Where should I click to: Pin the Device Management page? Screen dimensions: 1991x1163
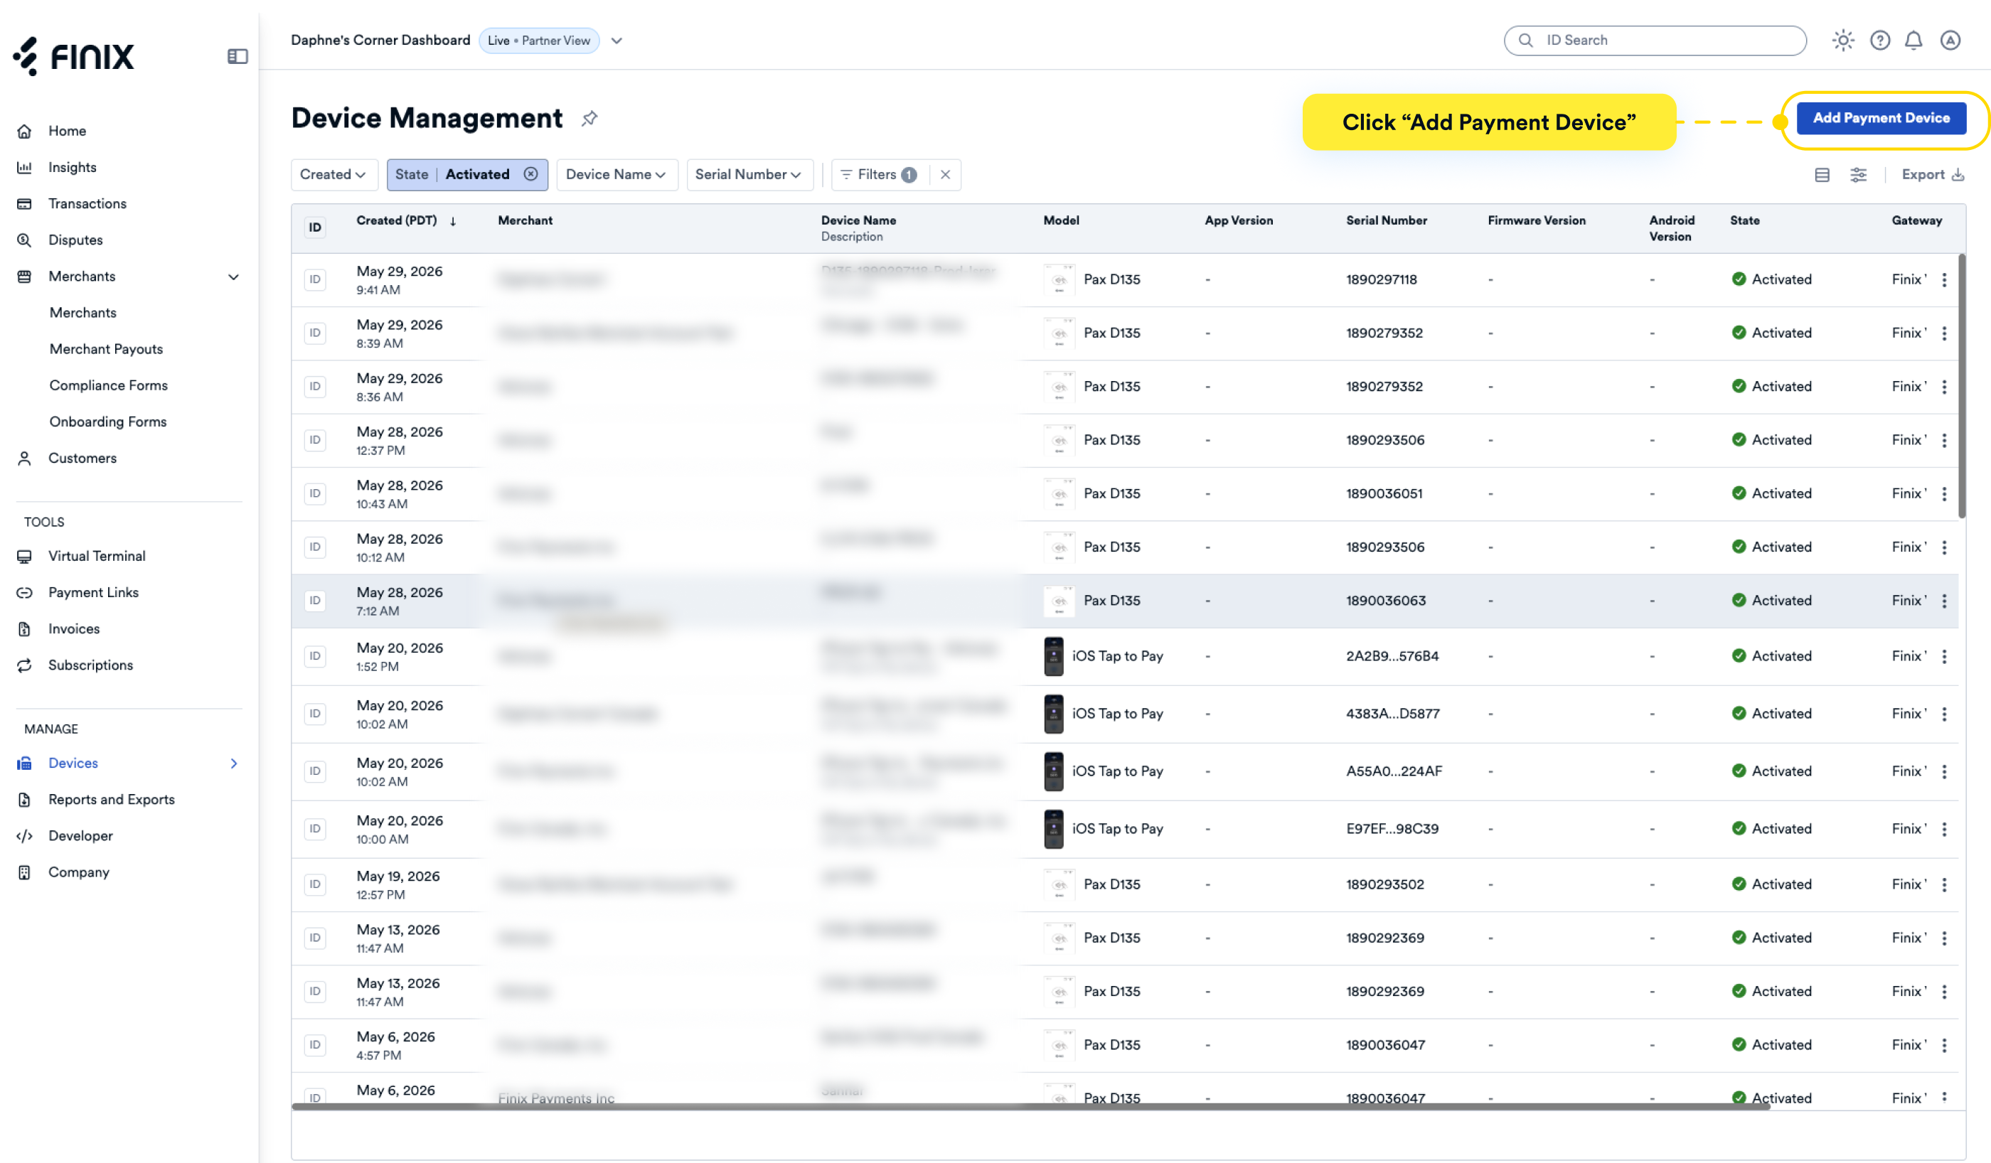pos(589,119)
